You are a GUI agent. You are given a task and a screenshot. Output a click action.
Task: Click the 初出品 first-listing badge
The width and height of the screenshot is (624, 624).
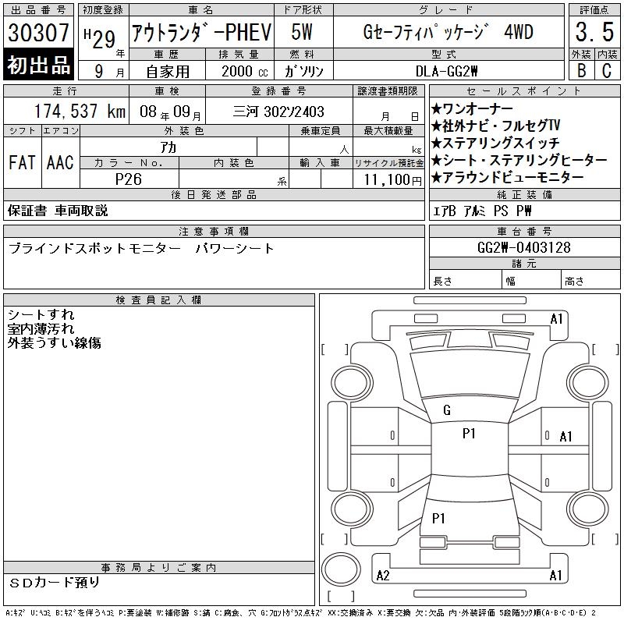tap(38, 66)
